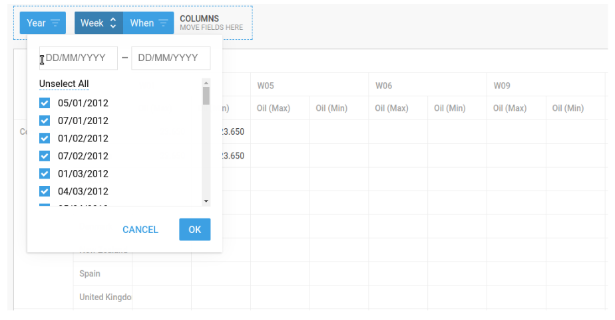Click the filter list scroll up arrow

(206, 82)
